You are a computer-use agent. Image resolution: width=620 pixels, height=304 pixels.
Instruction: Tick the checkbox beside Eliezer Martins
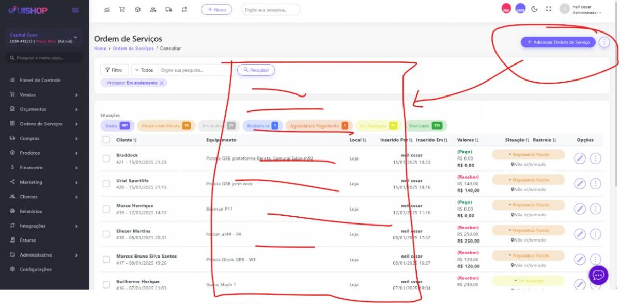(x=106, y=234)
